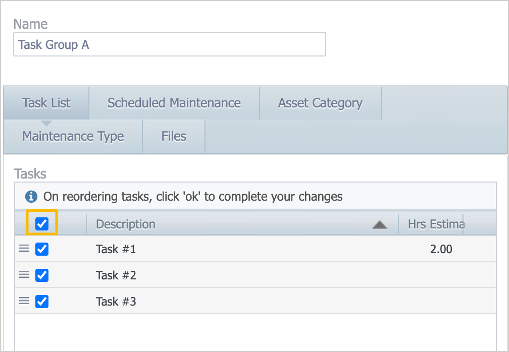Grab the drag handle for Task #1
The width and height of the screenshot is (509, 352).
[x=24, y=249]
